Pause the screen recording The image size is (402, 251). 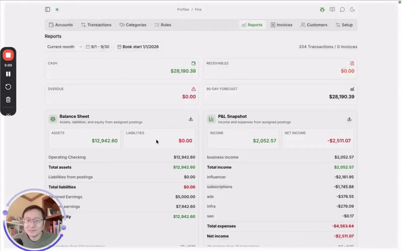click(8, 74)
